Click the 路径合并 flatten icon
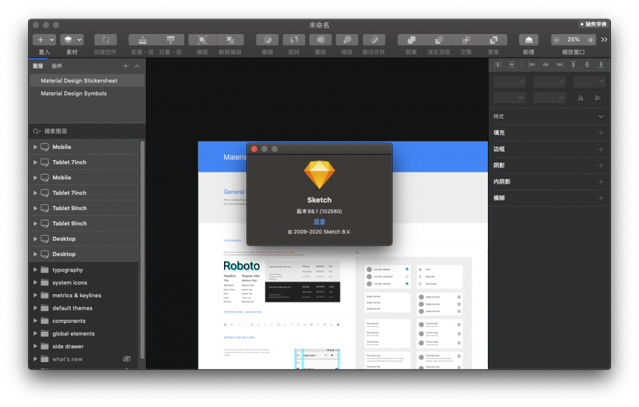 click(x=374, y=39)
